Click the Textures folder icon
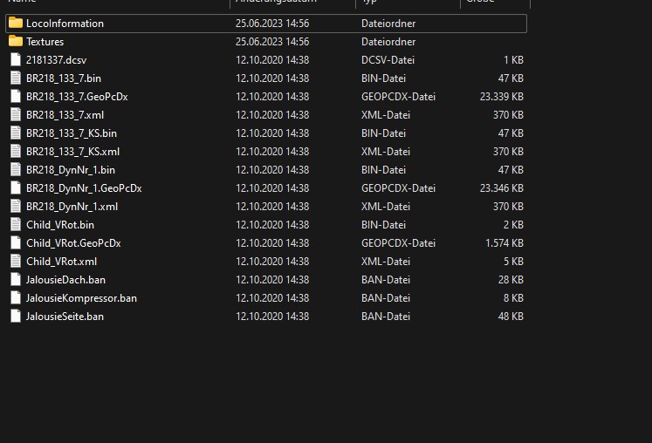This screenshot has height=443, width=652. pyautogui.click(x=16, y=42)
